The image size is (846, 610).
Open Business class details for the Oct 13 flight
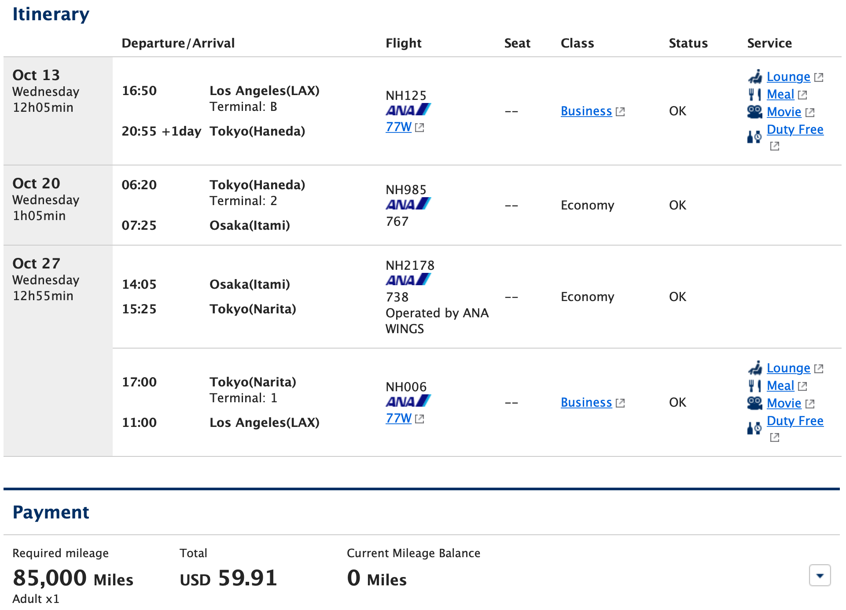point(586,111)
